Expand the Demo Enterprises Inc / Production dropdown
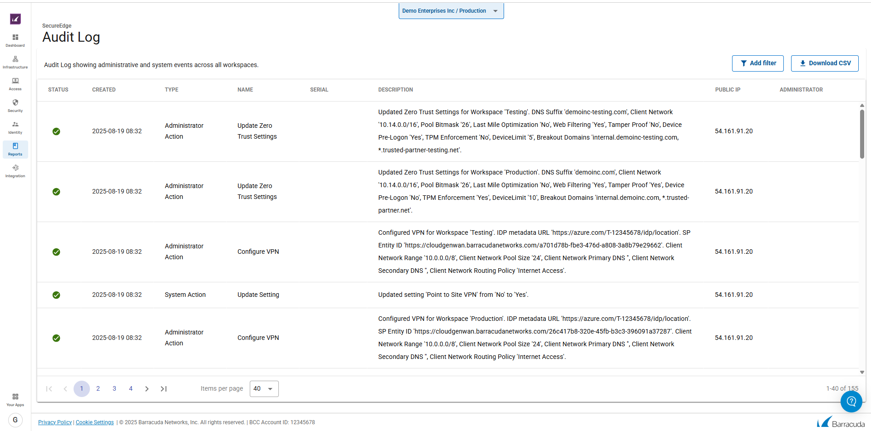 click(451, 11)
